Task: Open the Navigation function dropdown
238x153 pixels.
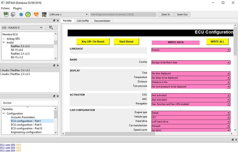Action: (x=191, y=104)
